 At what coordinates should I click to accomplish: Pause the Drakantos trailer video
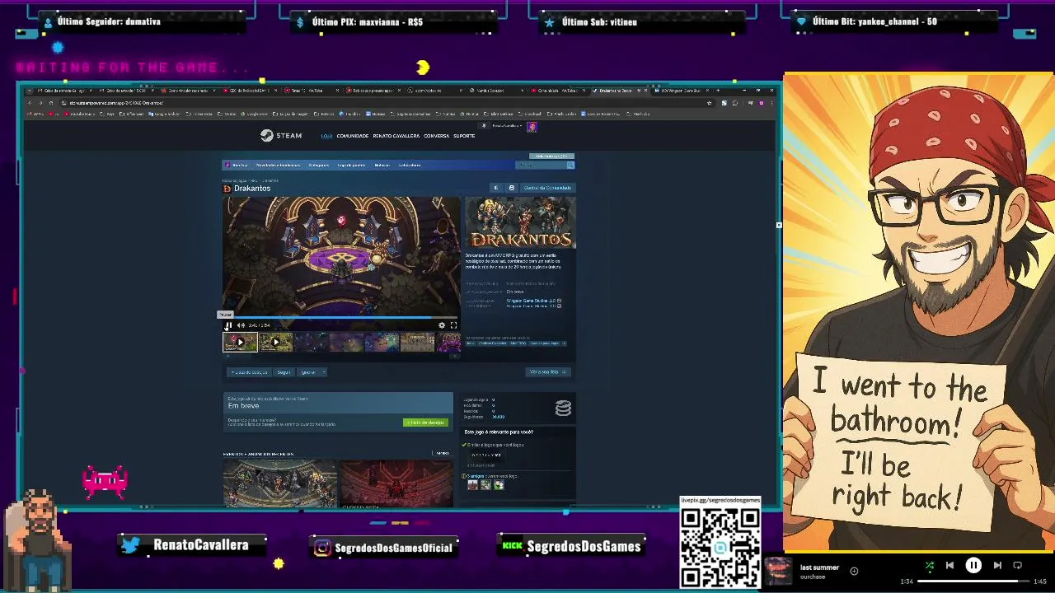pos(228,325)
